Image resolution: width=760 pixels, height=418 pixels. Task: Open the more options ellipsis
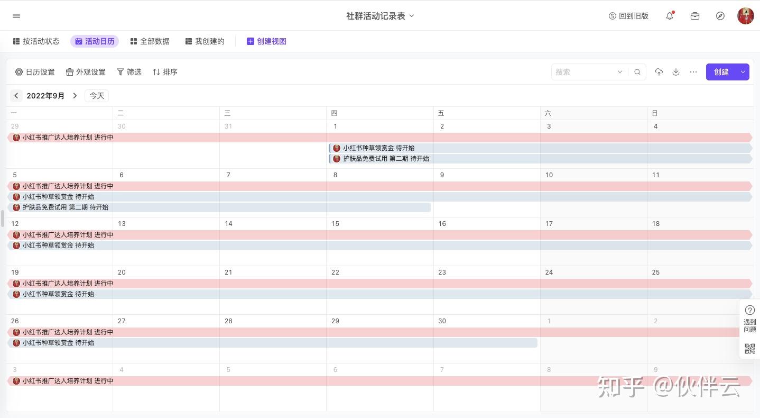click(x=693, y=72)
